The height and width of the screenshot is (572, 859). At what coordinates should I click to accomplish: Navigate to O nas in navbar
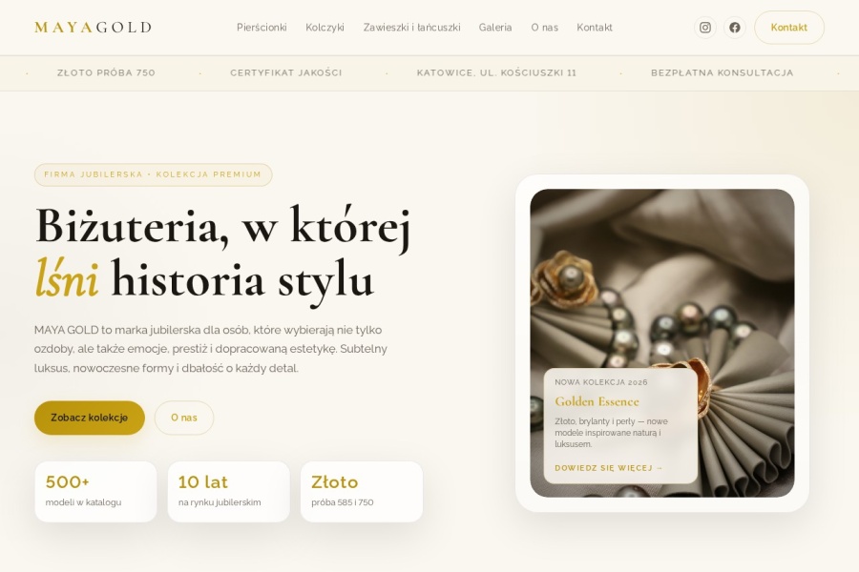click(x=545, y=28)
